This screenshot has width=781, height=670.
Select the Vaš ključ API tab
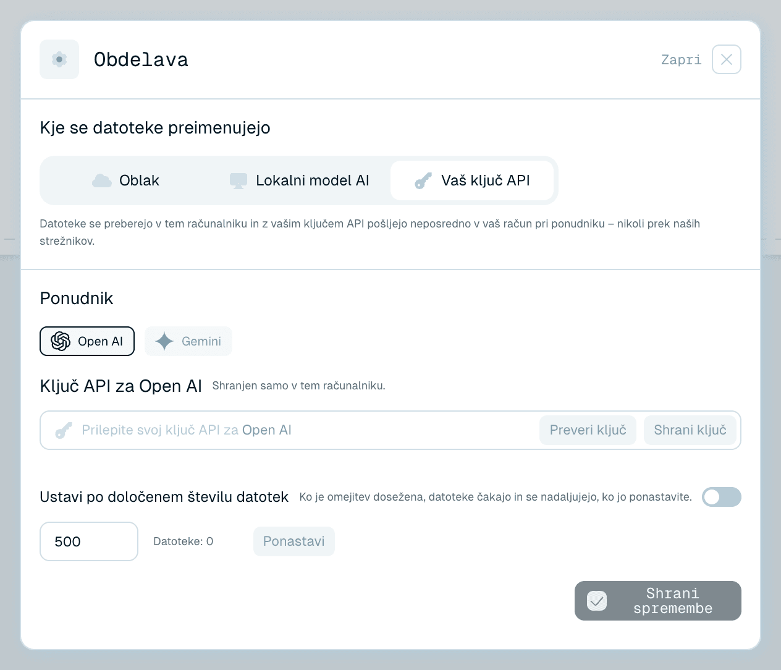(x=472, y=180)
